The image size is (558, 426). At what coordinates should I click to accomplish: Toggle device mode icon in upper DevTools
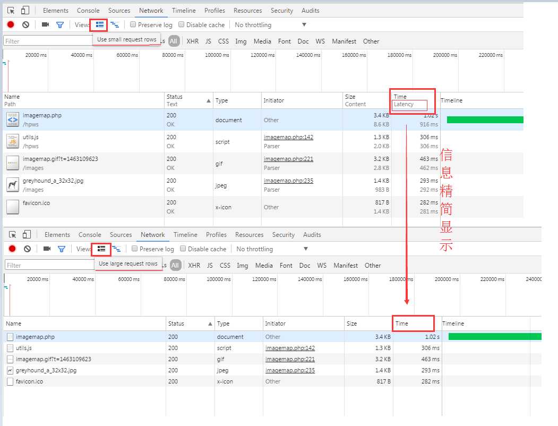[25, 10]
